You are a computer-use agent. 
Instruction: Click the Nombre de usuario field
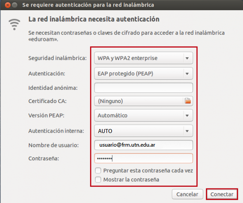pos(144,145)
